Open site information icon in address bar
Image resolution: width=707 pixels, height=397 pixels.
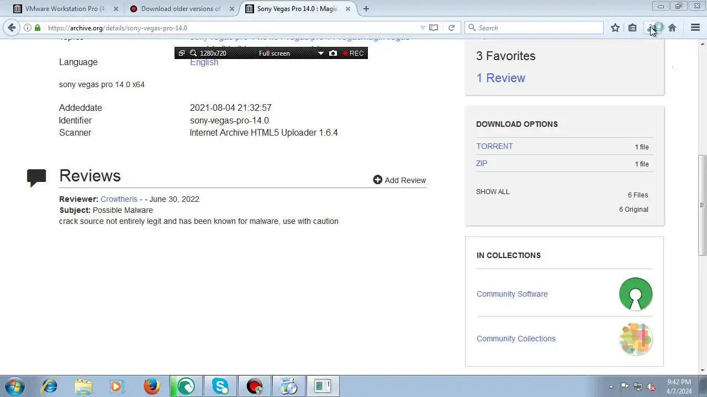pyautogui.click(x=28, y=28)
